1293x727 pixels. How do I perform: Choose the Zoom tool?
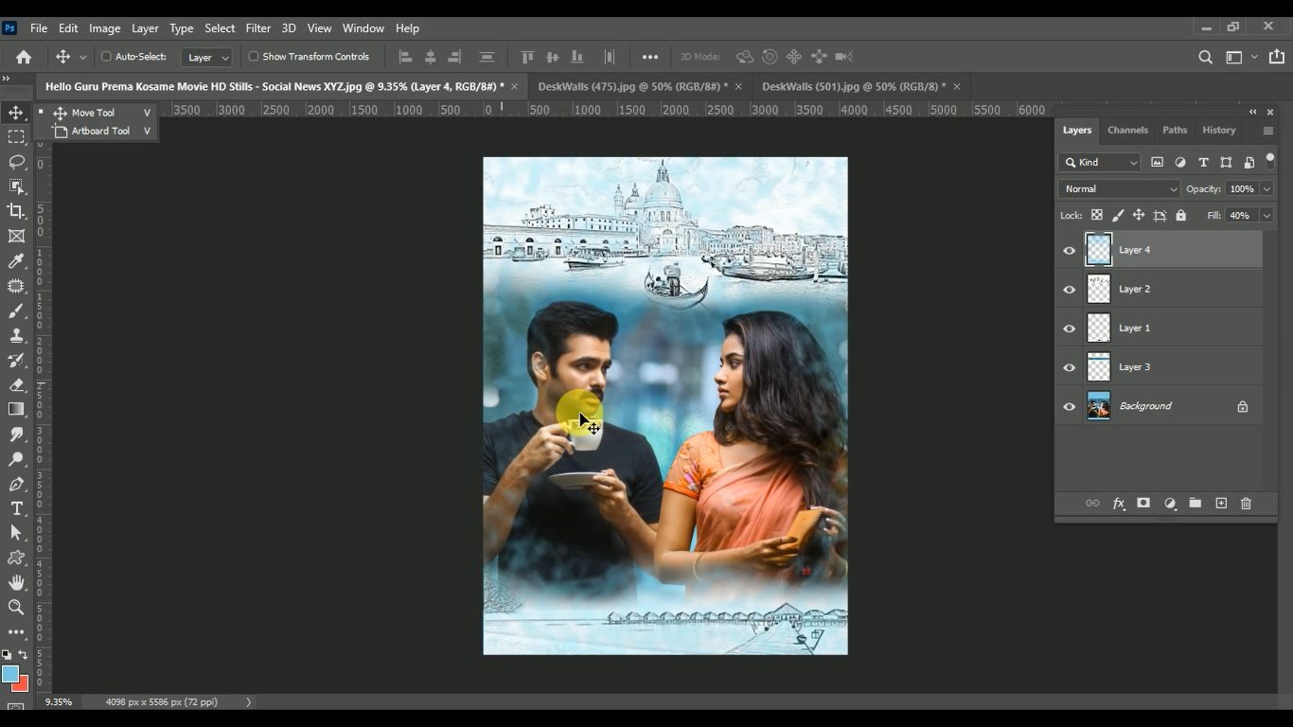point(16,607)
